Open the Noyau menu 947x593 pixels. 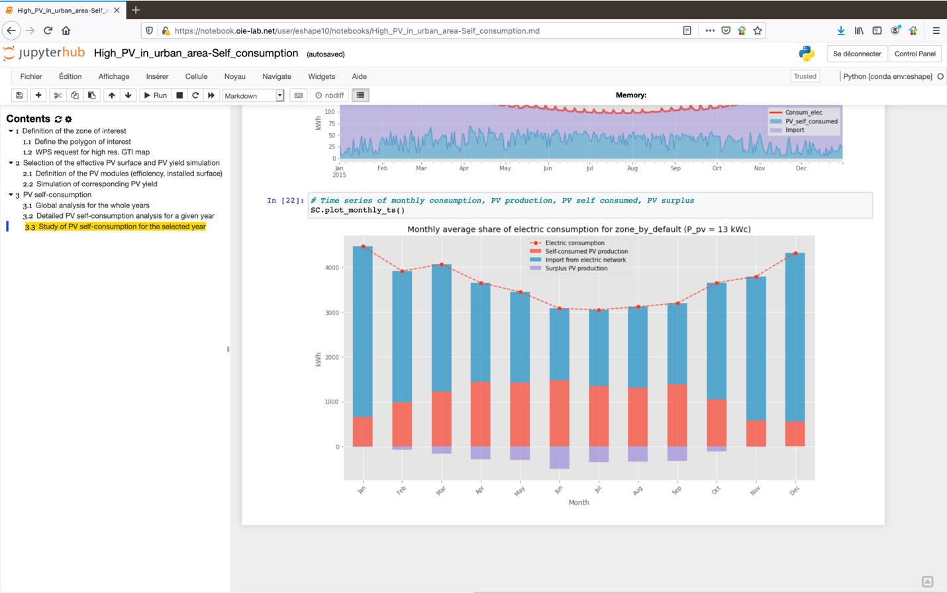click(x=234, y=77)
